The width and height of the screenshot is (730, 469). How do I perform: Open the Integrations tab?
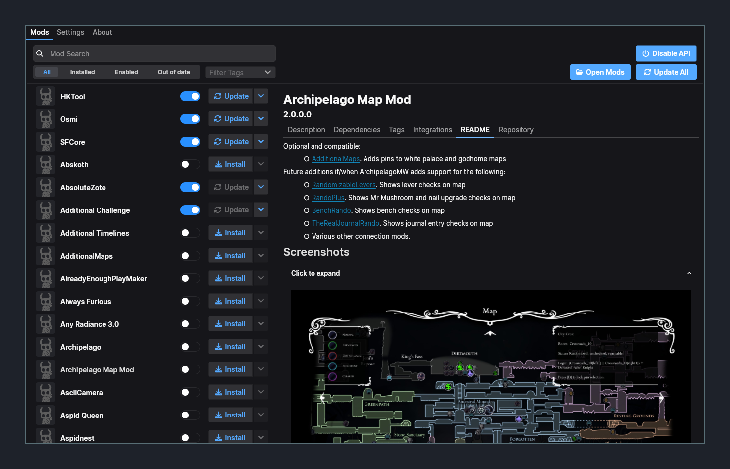pyautogui.click(x=432, y=130)
